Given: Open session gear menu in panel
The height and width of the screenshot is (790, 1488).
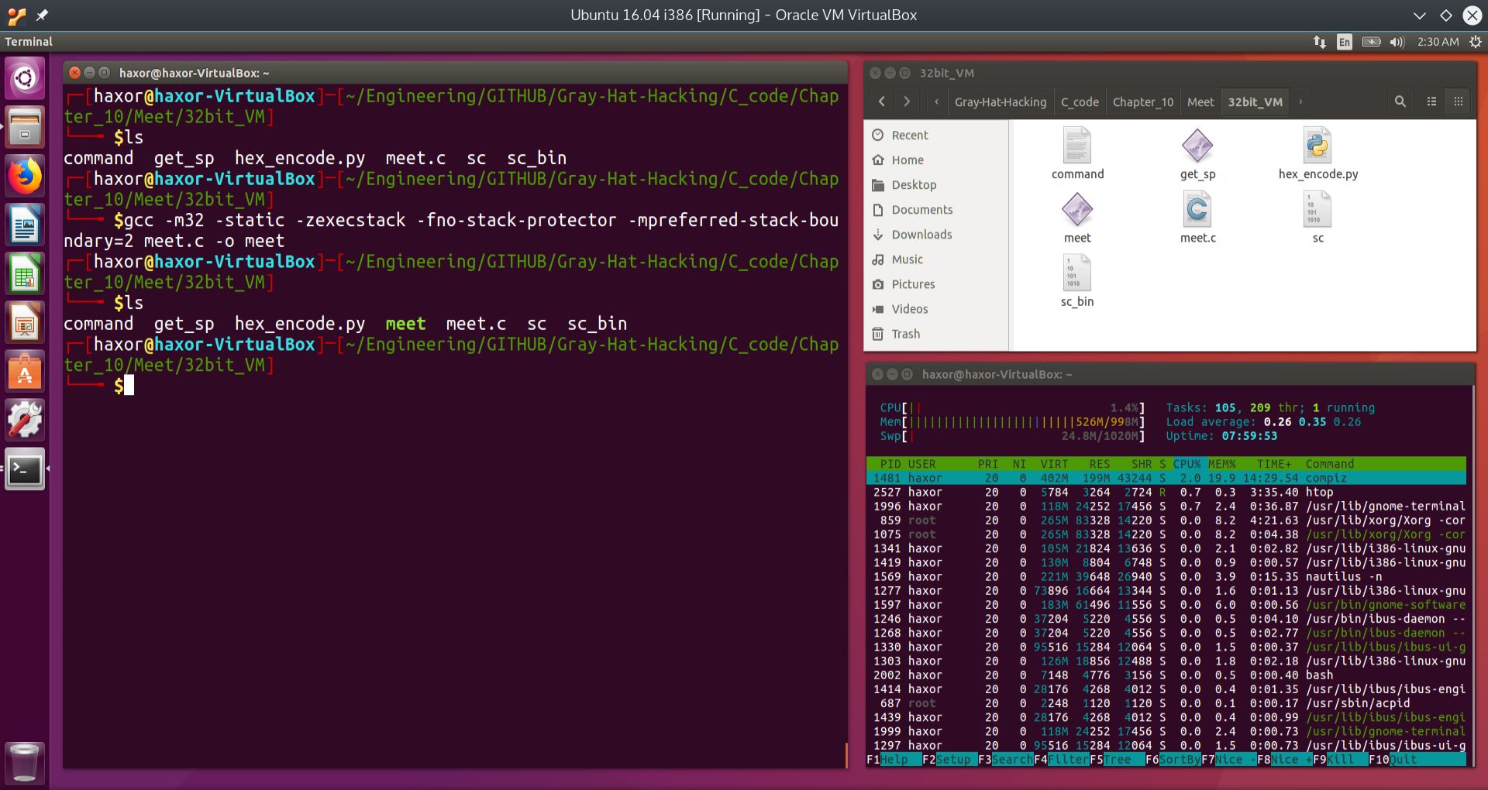Looking at the screenshot, I should pyautogui.click(x=1475, y=42).
